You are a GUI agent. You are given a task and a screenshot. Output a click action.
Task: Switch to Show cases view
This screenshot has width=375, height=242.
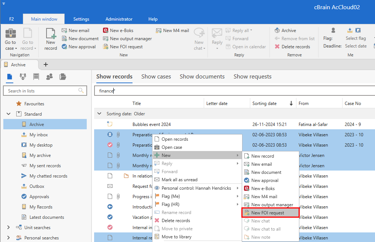[x=156, y=77]
